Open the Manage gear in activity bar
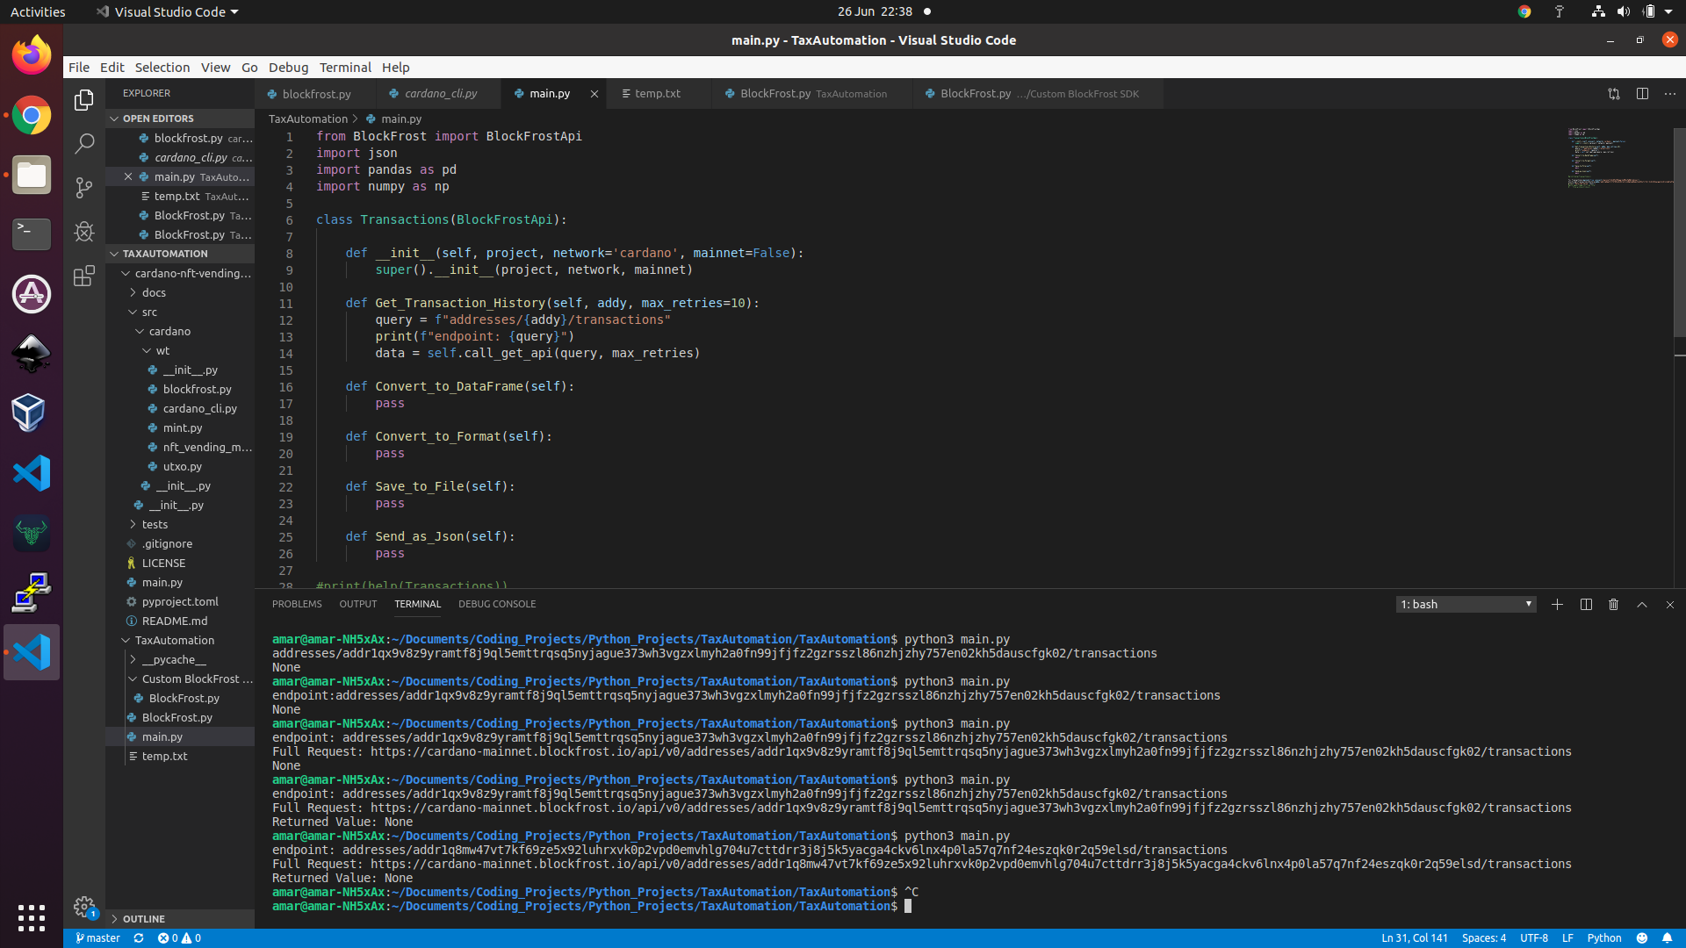 click(84, 907)
